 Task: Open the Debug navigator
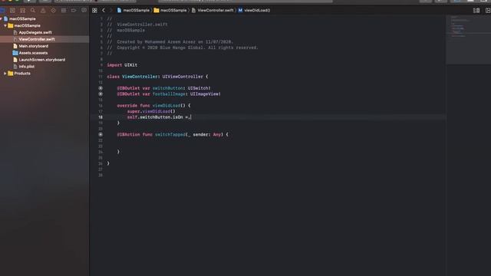tap(64, 10)
